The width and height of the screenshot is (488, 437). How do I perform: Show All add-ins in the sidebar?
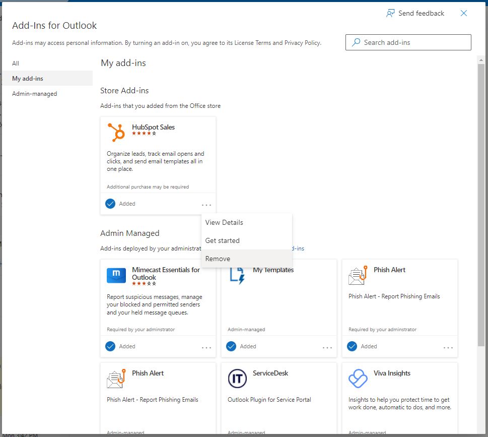coord(16,64)
